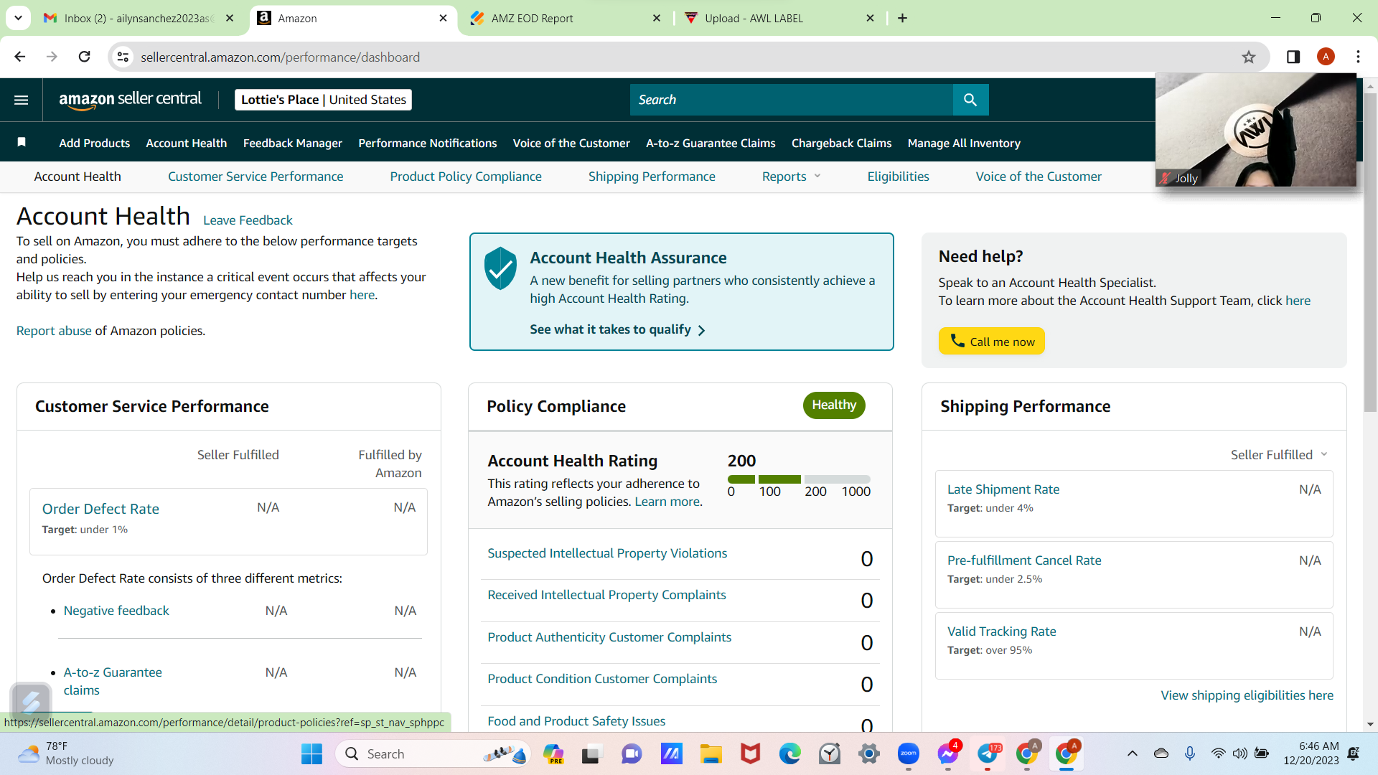1378x775 pixels.
Task: Open A-to-z Guarantee Claims from navigation bar
Action: [711, 144]
